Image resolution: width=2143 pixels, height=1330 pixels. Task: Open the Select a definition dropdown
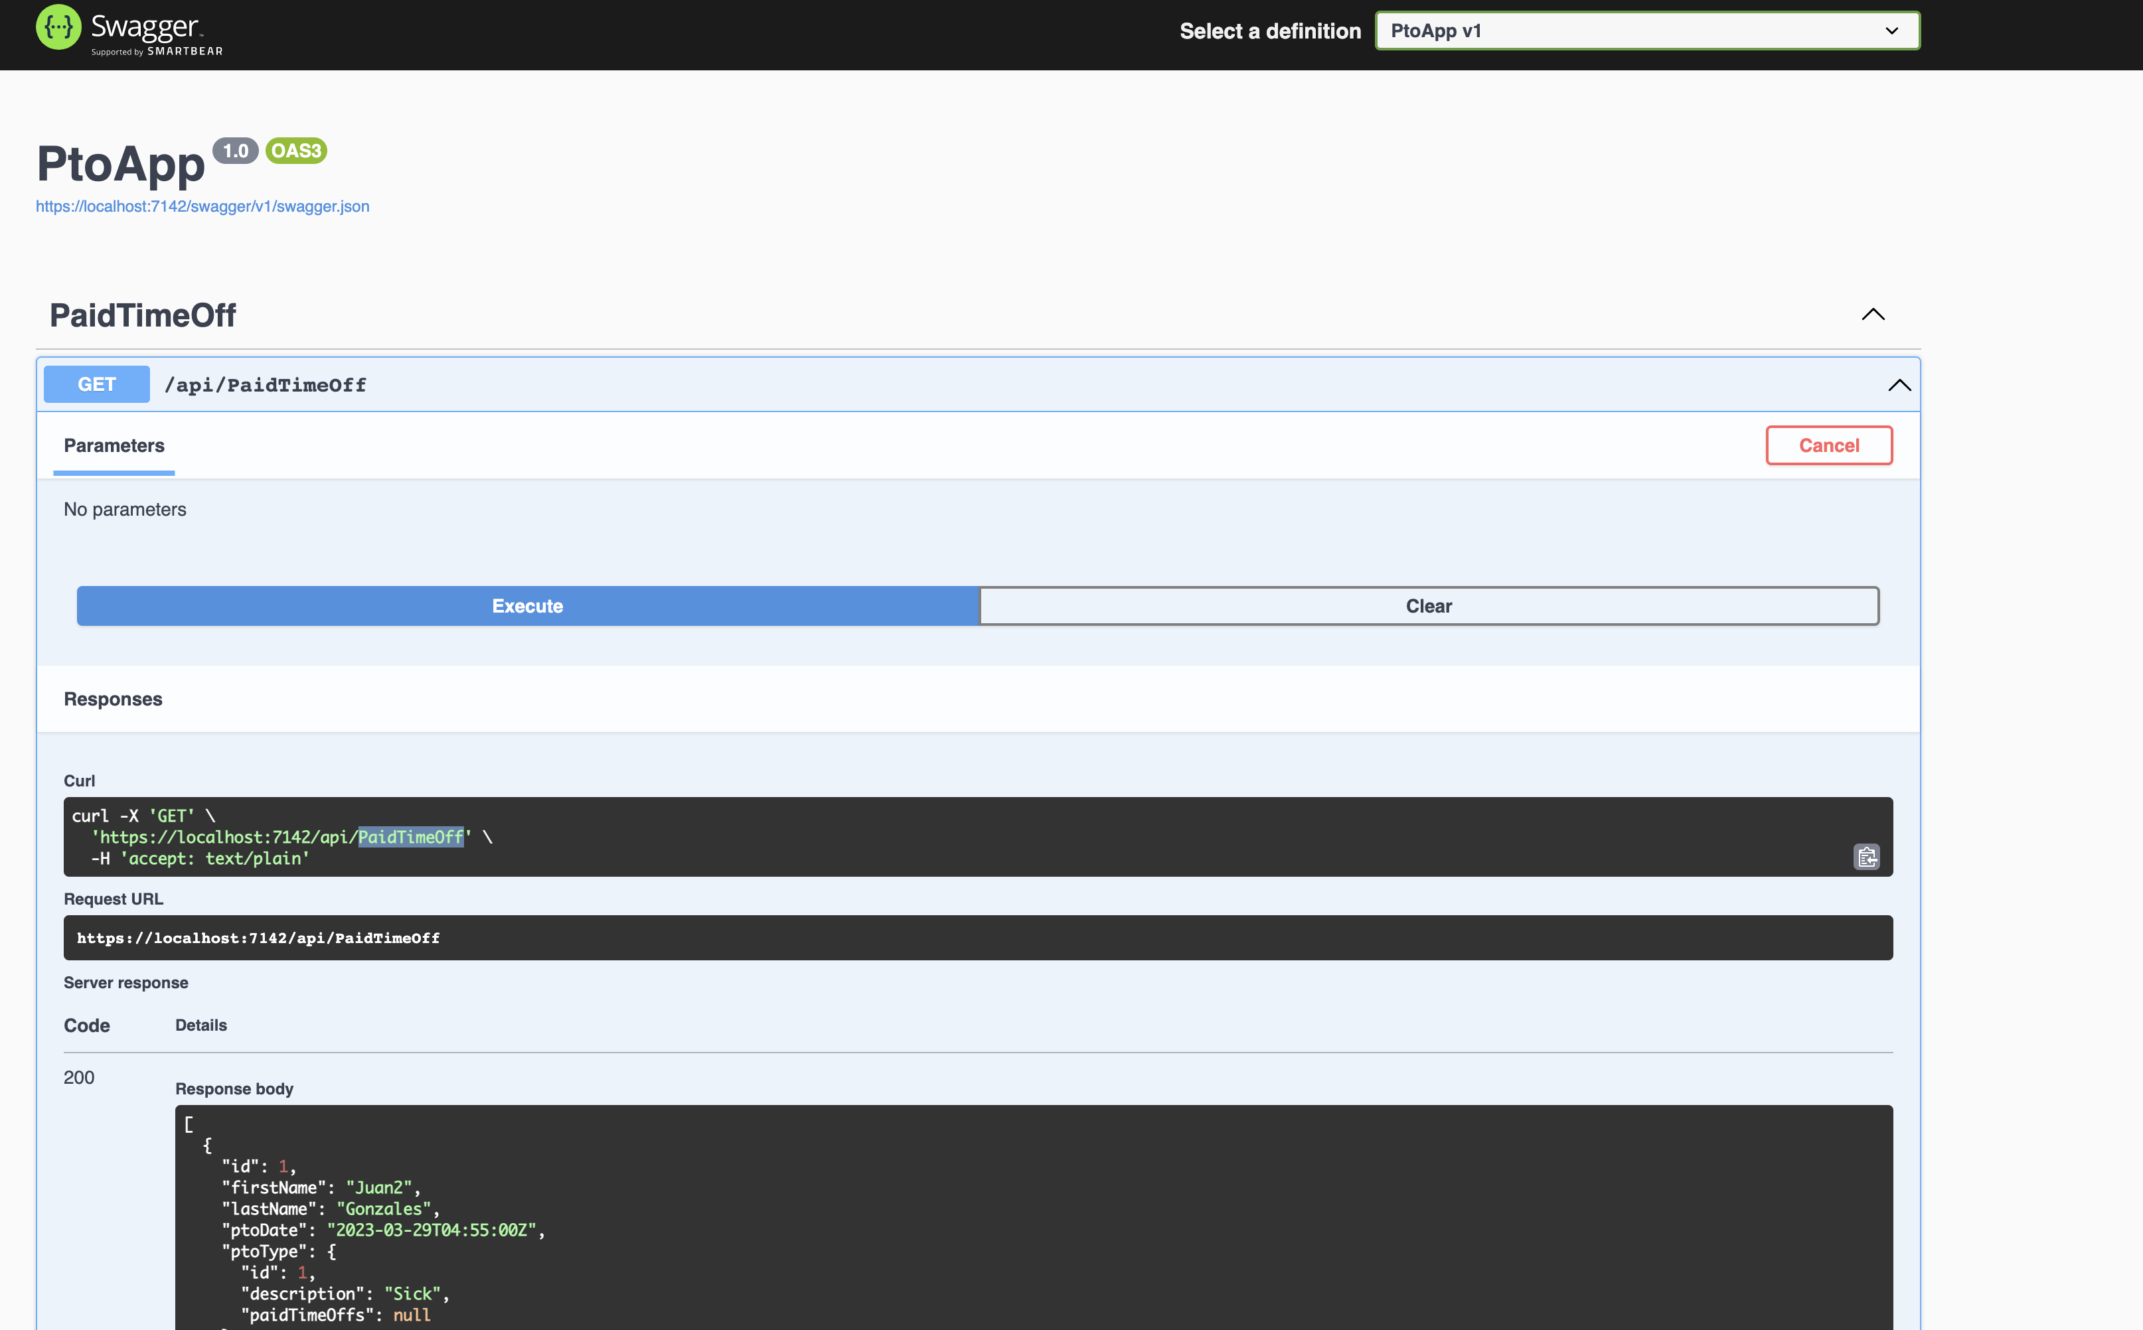(x=1647, y=31)
